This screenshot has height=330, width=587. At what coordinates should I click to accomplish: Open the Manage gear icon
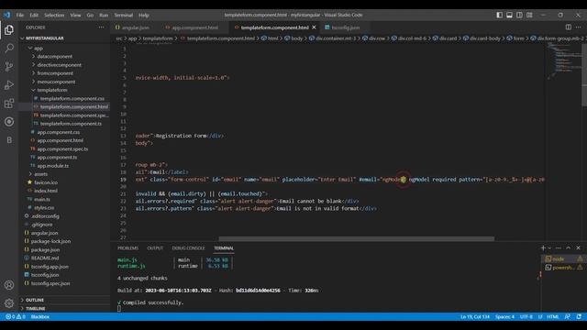9,302
